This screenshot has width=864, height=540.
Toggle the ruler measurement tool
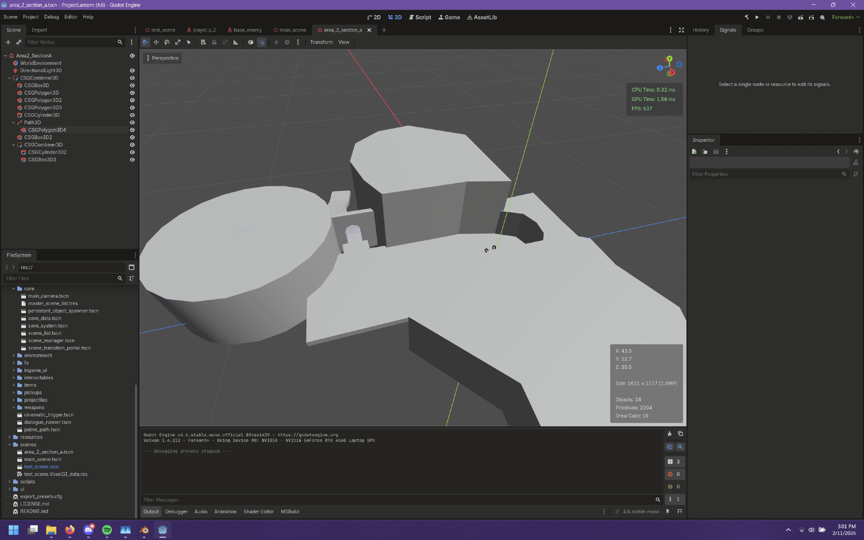click(x=235, y=42)
